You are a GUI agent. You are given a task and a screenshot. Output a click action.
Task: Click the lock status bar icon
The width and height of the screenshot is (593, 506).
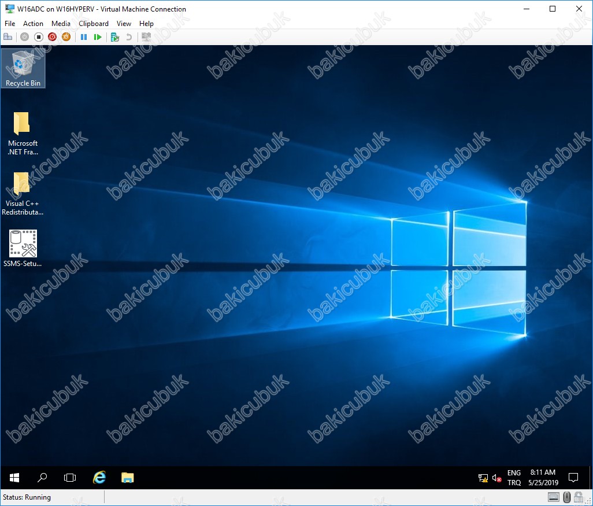click(578, 497)
